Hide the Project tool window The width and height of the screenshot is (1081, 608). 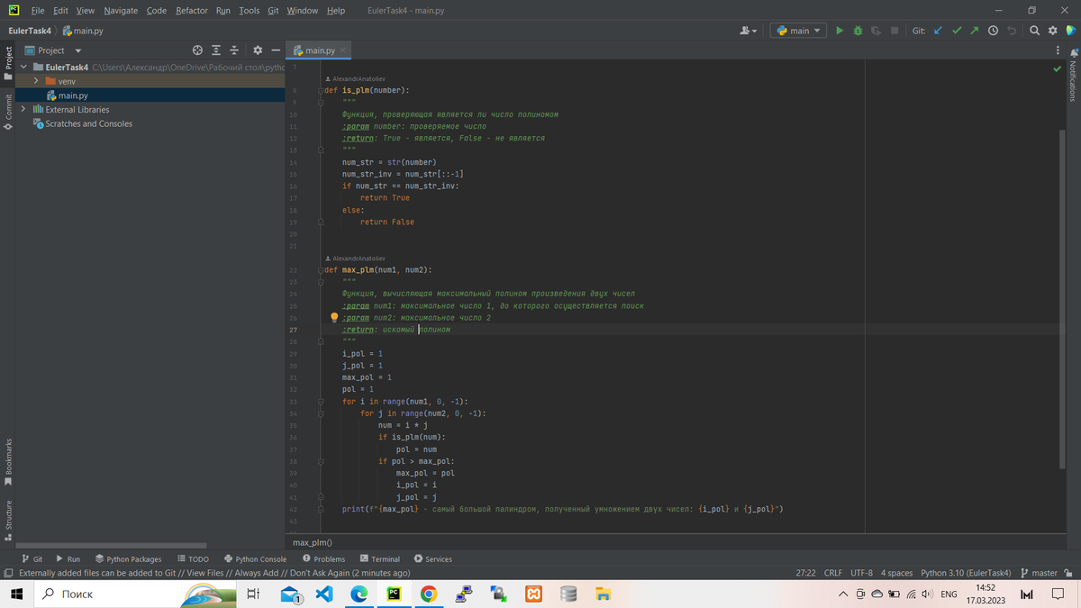point(275,50)
